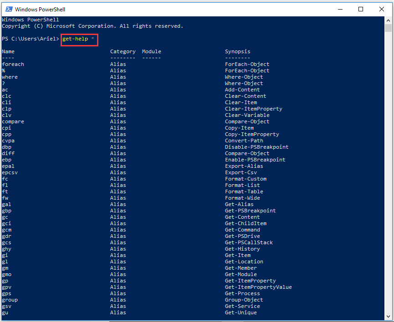Click the 'cli' alias name

(x=6, y=102)
